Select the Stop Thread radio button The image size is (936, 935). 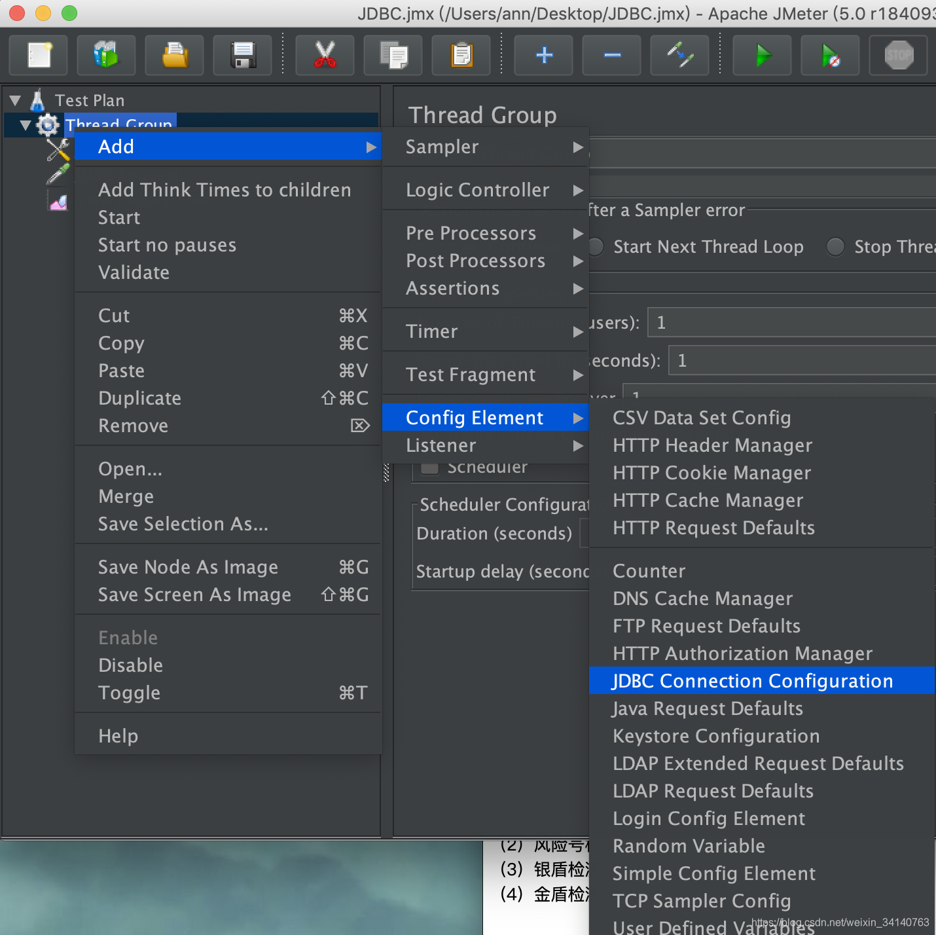(835, 247)
